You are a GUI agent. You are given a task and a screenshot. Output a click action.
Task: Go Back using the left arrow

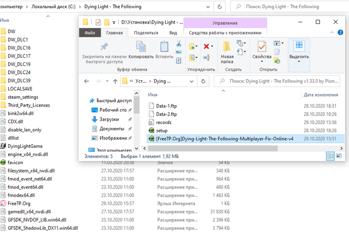(87, 81)
